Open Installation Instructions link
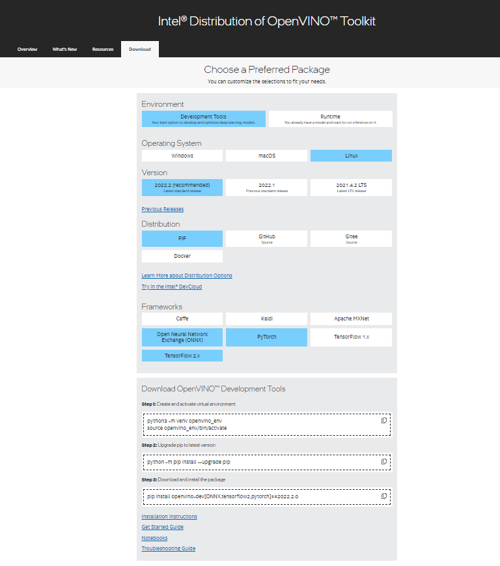Viewport: 500px width, 566px height. pyautogui.click(x=169, y=516)
